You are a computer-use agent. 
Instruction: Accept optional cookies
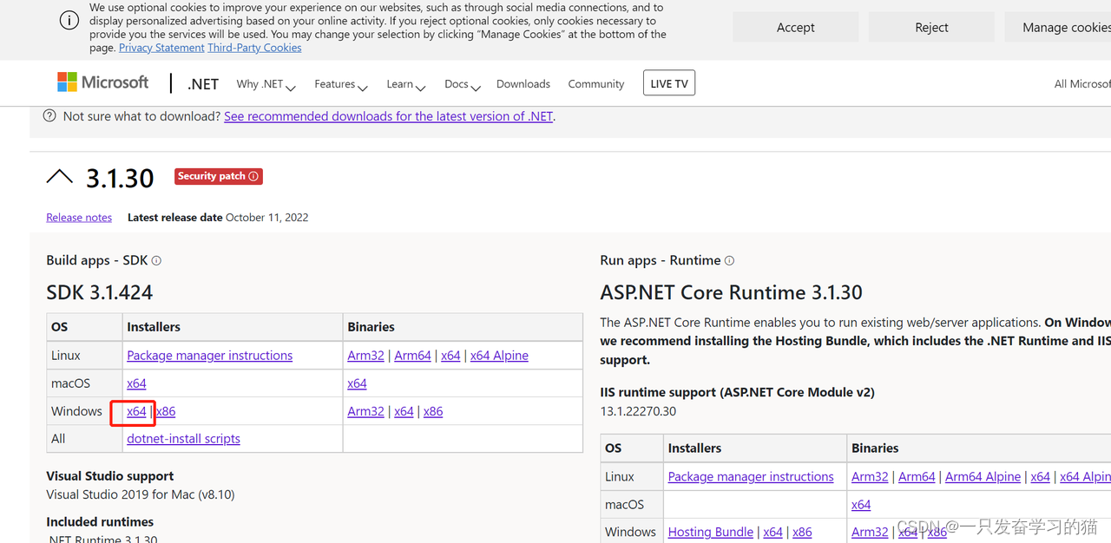pos(796,27)
